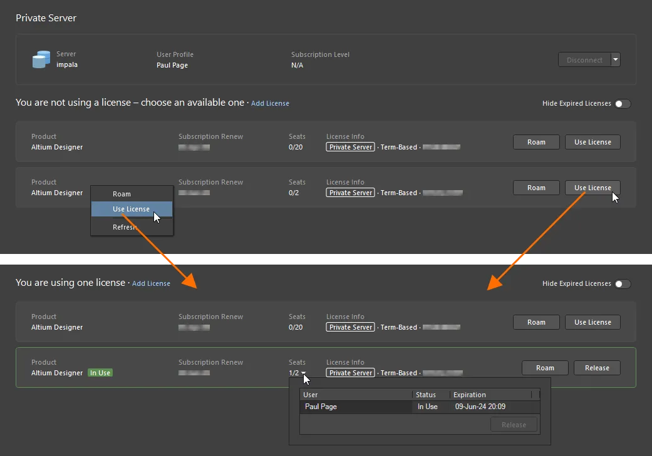Click the 'Private Server' section heading
The height and width of the screenshot is (456, 652).
click(46, 18)
